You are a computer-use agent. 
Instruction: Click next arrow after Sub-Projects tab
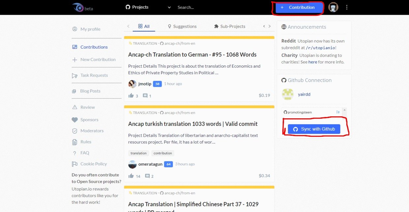pyautogui.click(x=269, y=26)
